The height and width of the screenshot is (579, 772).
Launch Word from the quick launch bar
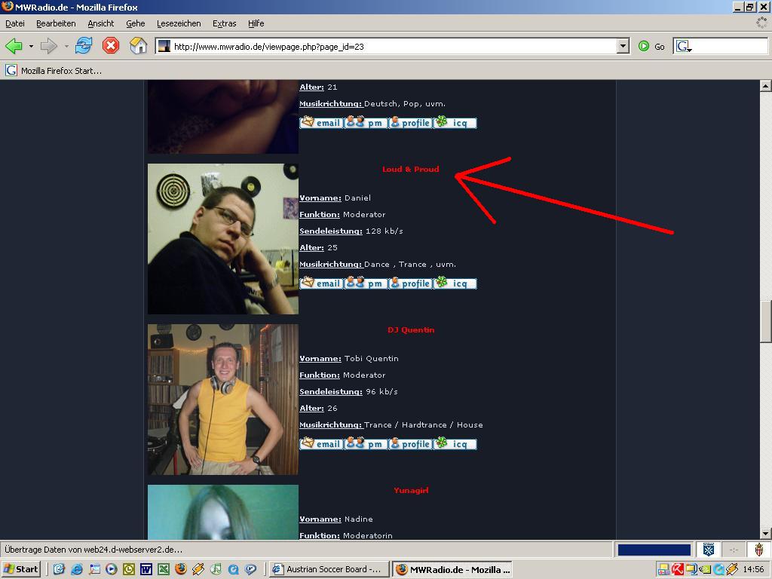click(146, 569)
